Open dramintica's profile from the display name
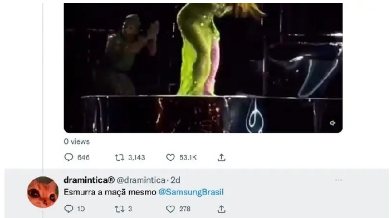Screen dimensions: 391x218 [89, 180]
